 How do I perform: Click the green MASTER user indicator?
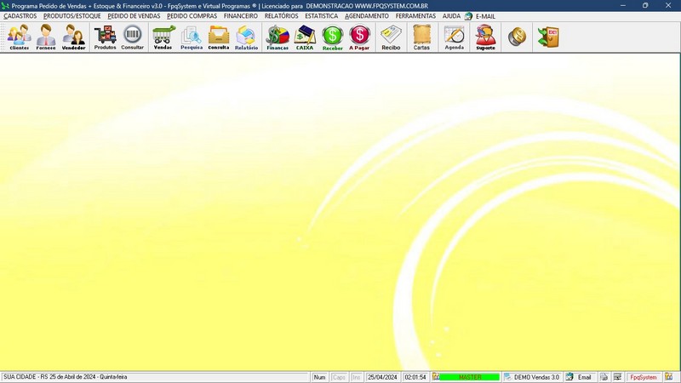470,377
